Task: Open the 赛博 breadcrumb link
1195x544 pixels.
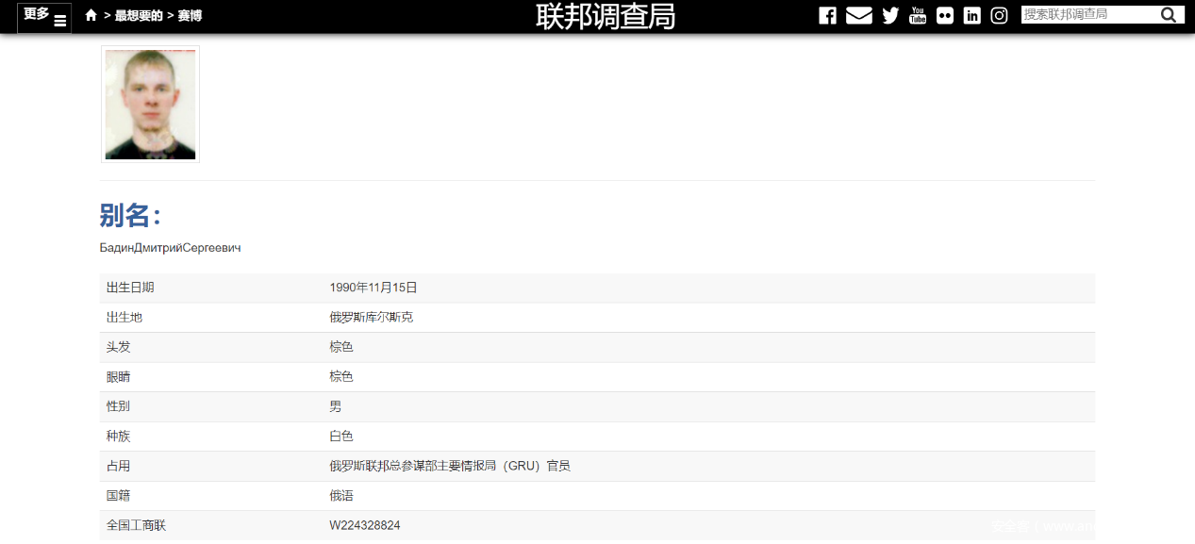Action: (x=190, y=15)
